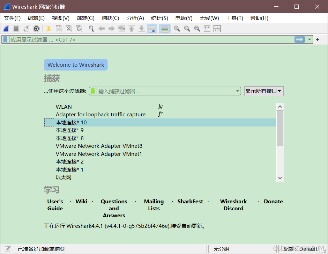Select VMware Network Adapter VMnet8
The height and width of the screenshot is (254, 328).
tap(160, 146)
